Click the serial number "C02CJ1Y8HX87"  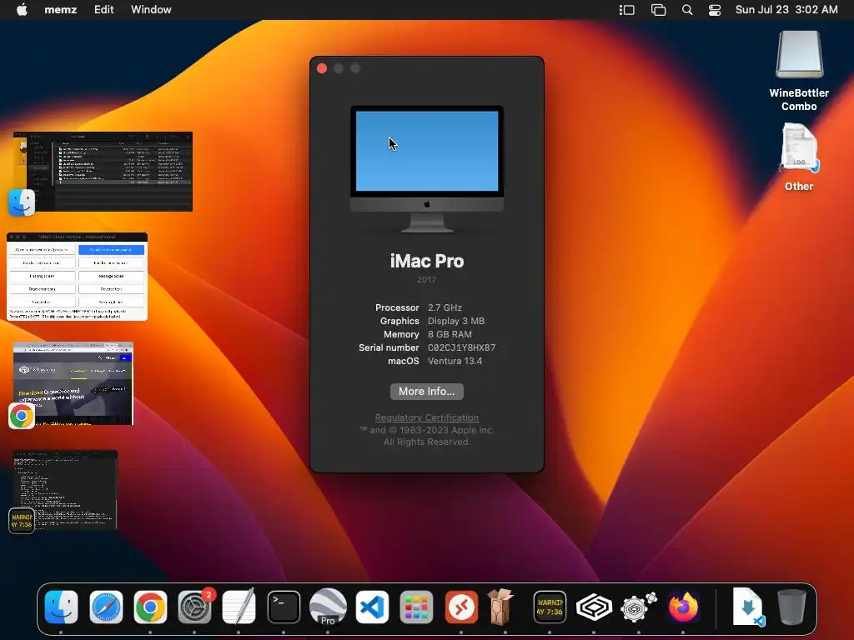point(461,347)
